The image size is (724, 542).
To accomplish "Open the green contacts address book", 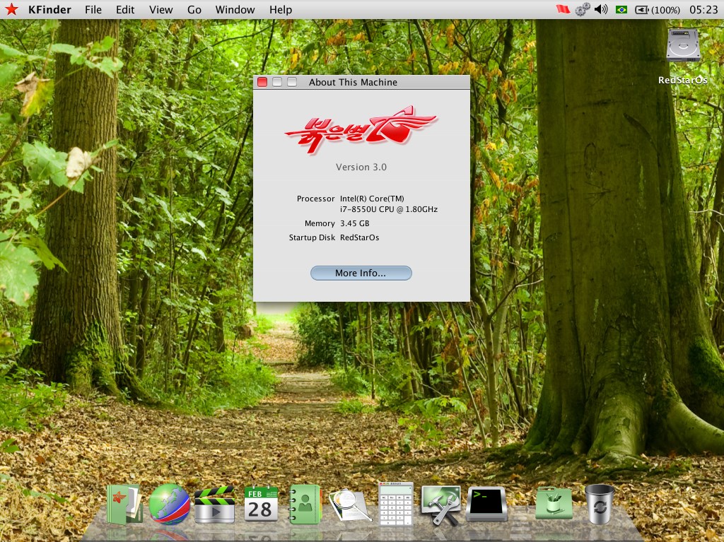I will tap(305, 504).
